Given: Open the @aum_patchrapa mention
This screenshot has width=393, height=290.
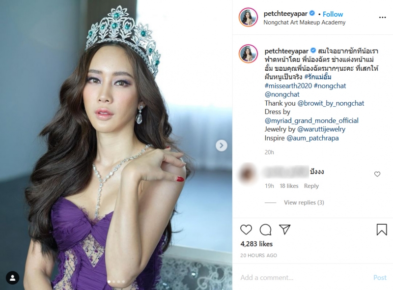Looking at the screenshot, I should coord(312,138).
